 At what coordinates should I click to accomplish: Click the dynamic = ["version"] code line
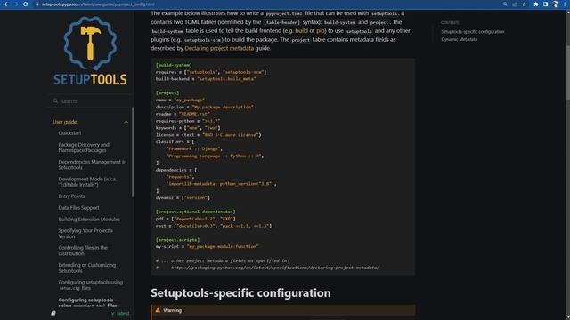coord(183,197)
